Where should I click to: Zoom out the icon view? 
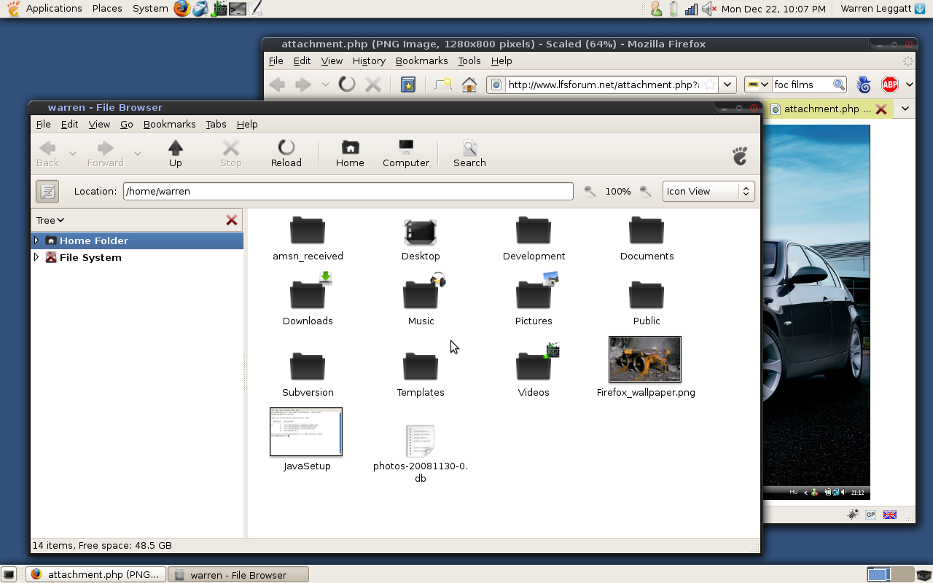click(590, 191)
